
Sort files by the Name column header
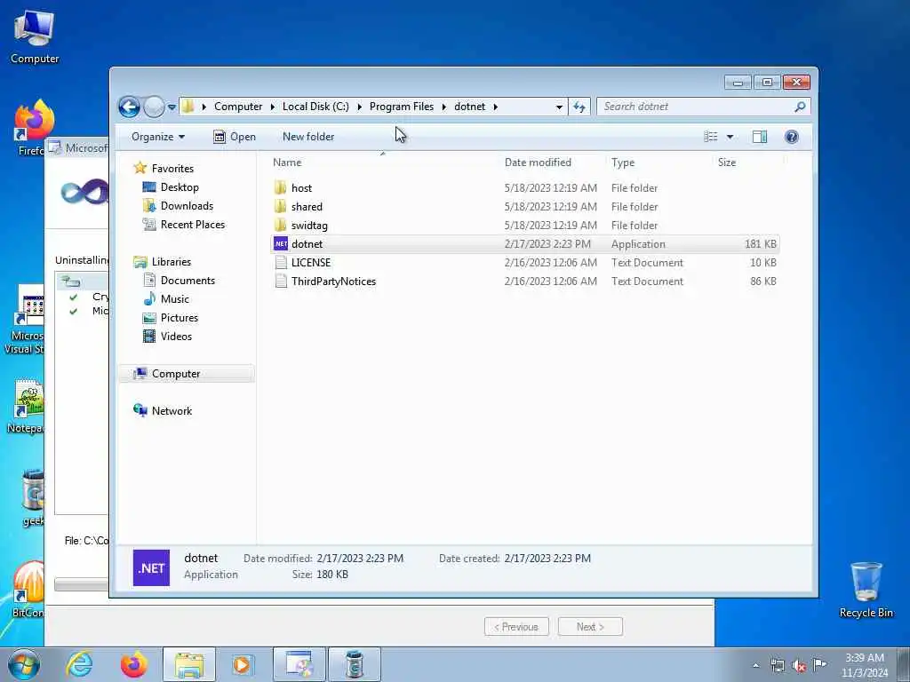pyautogui.click(x=382, y=163)
